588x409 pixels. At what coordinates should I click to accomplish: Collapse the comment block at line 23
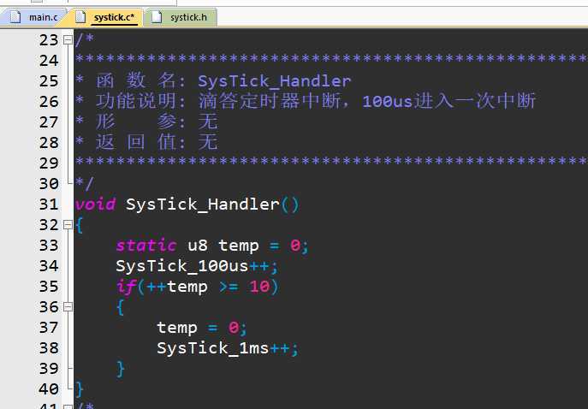point(68,39)
